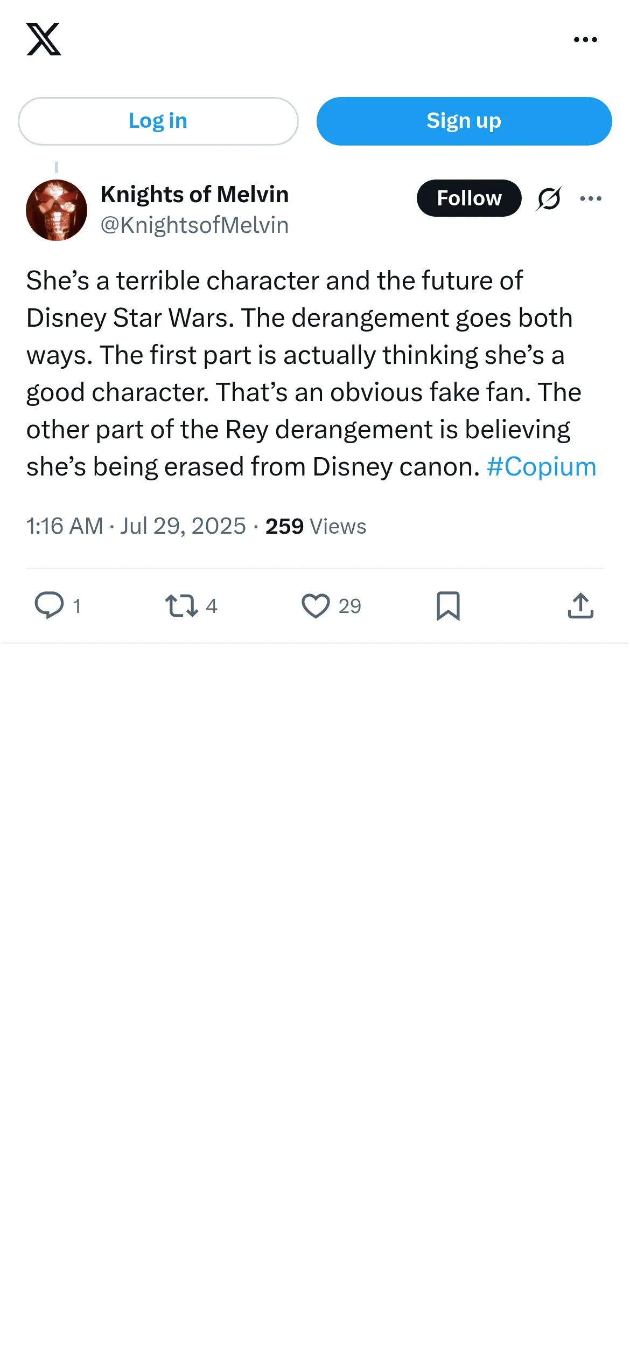This screenshot has height=1365, width=630.
Task: Follow the Knights of Melvin account
Action: 468,198
